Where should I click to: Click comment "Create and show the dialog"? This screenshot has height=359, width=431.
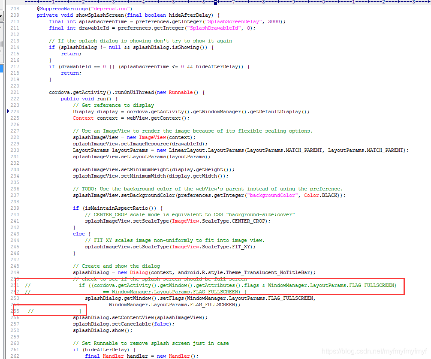(116, 266)
